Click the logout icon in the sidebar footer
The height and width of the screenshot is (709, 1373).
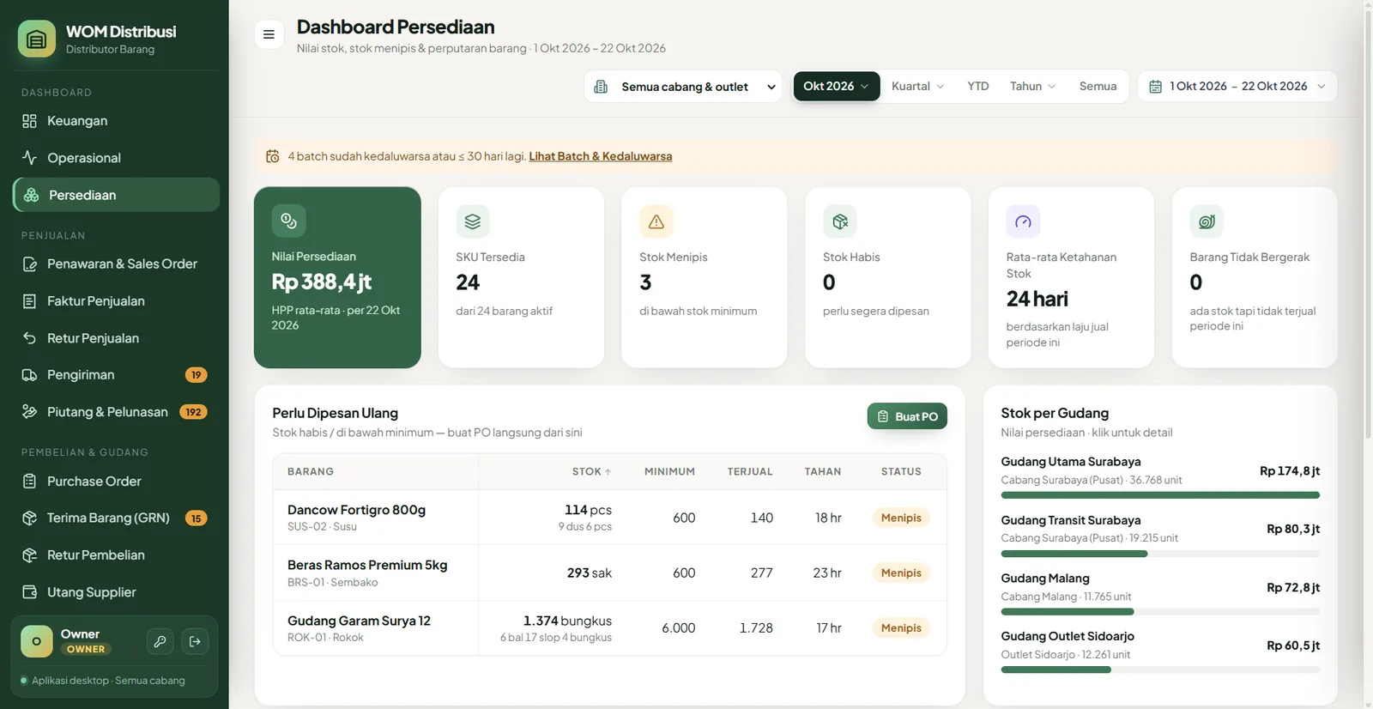coord(195,641)
